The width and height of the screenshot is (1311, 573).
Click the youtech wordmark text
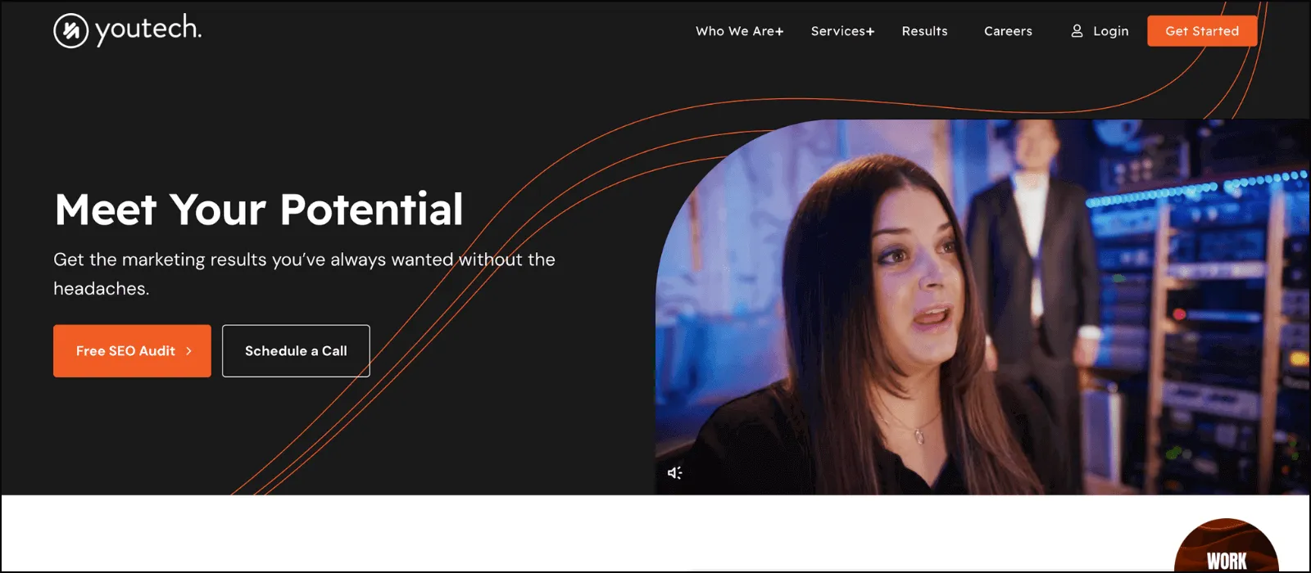pos(148,29)
